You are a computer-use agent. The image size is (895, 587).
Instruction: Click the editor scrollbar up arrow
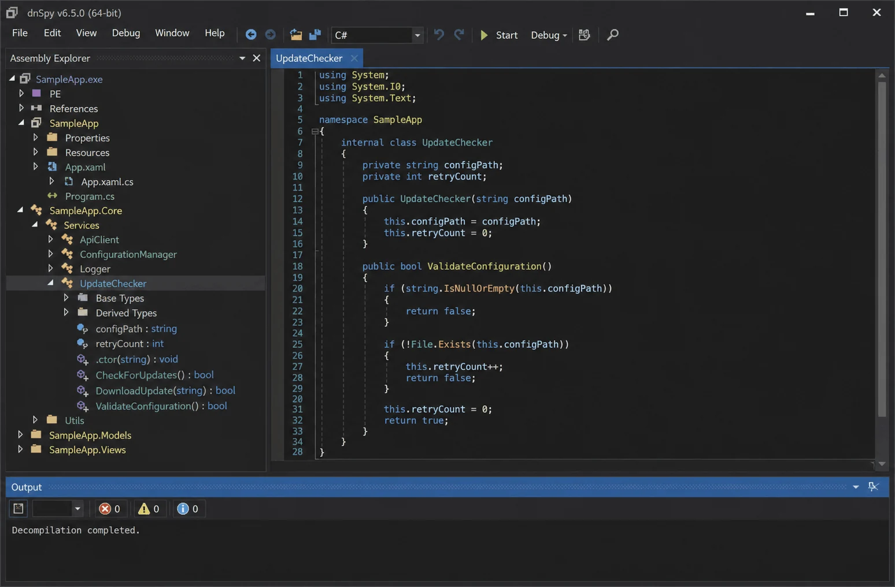(882, 75)
